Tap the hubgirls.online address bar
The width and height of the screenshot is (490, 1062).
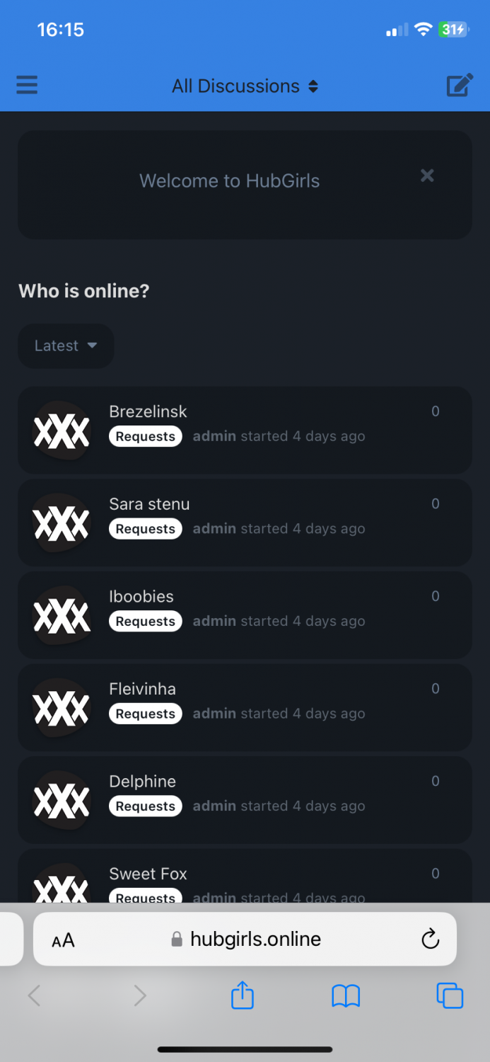click(245, 939)
